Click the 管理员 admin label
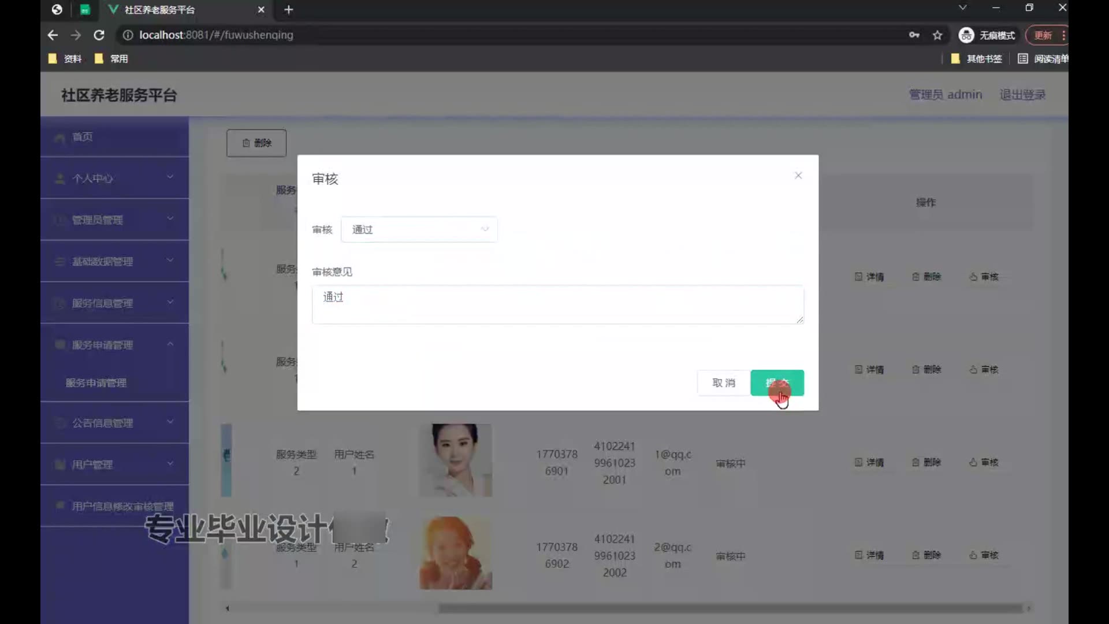1109x624 pixels. (946, 94)
